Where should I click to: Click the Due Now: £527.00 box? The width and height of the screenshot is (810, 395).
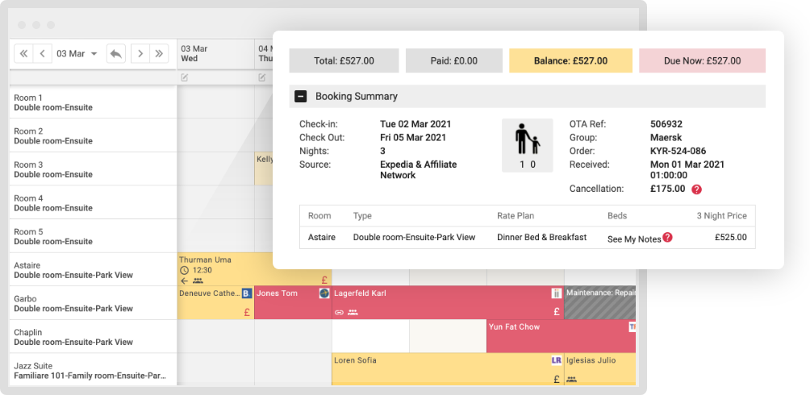pos(703,60)
